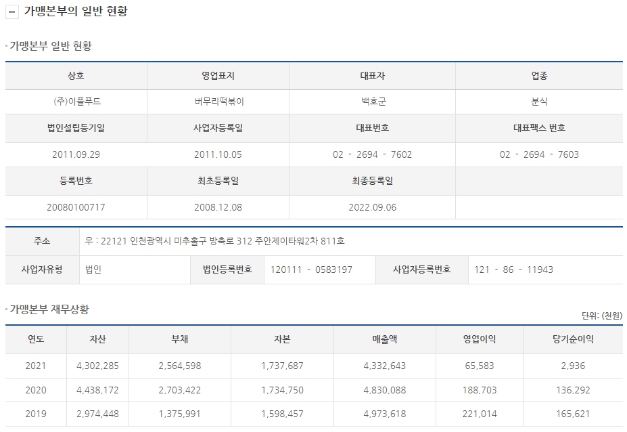Select 2021 assets value 4,302,285

[x=97, y=366]
